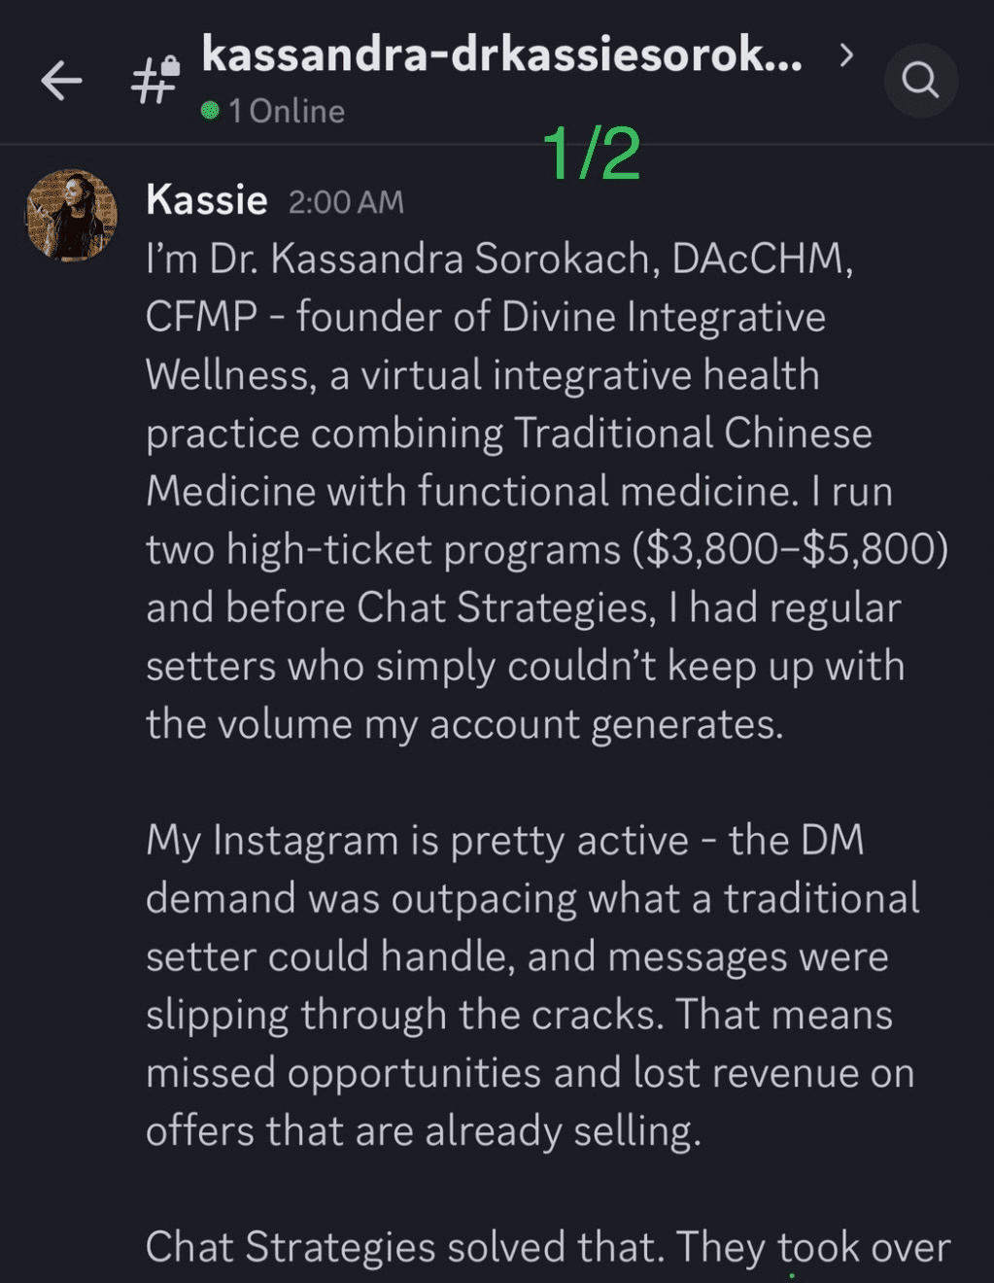Click the 2:00 AM message timestamp

coord(346,202)
